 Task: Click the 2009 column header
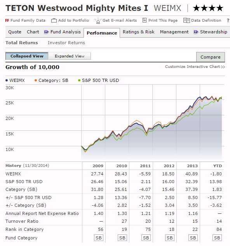98,166
